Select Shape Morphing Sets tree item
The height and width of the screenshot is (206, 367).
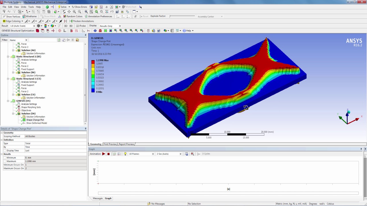pyautogui.click(x=31, y=107)
